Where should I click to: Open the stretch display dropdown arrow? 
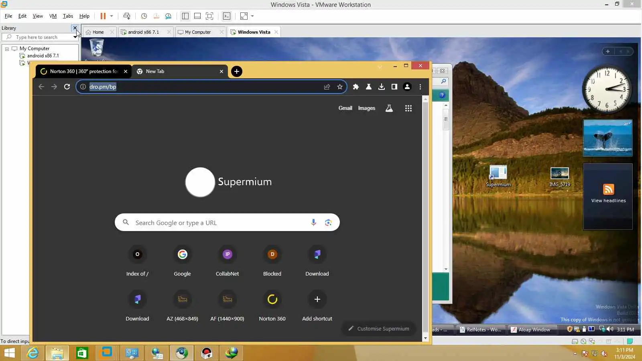click(252, 16)
